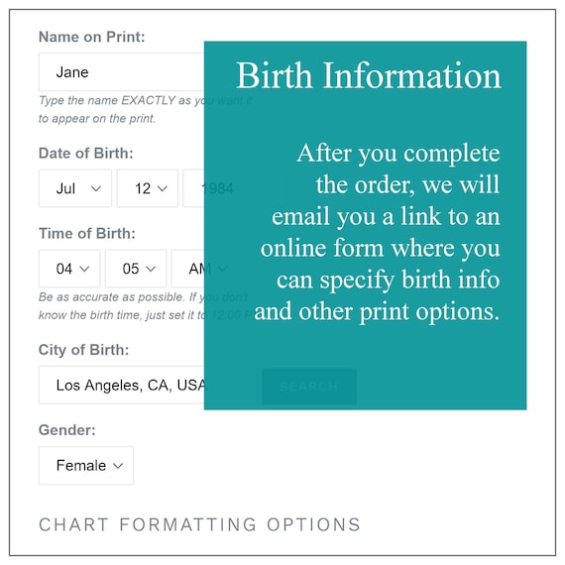Open the birth year dropdown showing 1984

tap(216, 188)
